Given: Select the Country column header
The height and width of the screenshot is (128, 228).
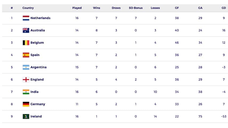Looking at the screenshot, I should pos(28,8).
